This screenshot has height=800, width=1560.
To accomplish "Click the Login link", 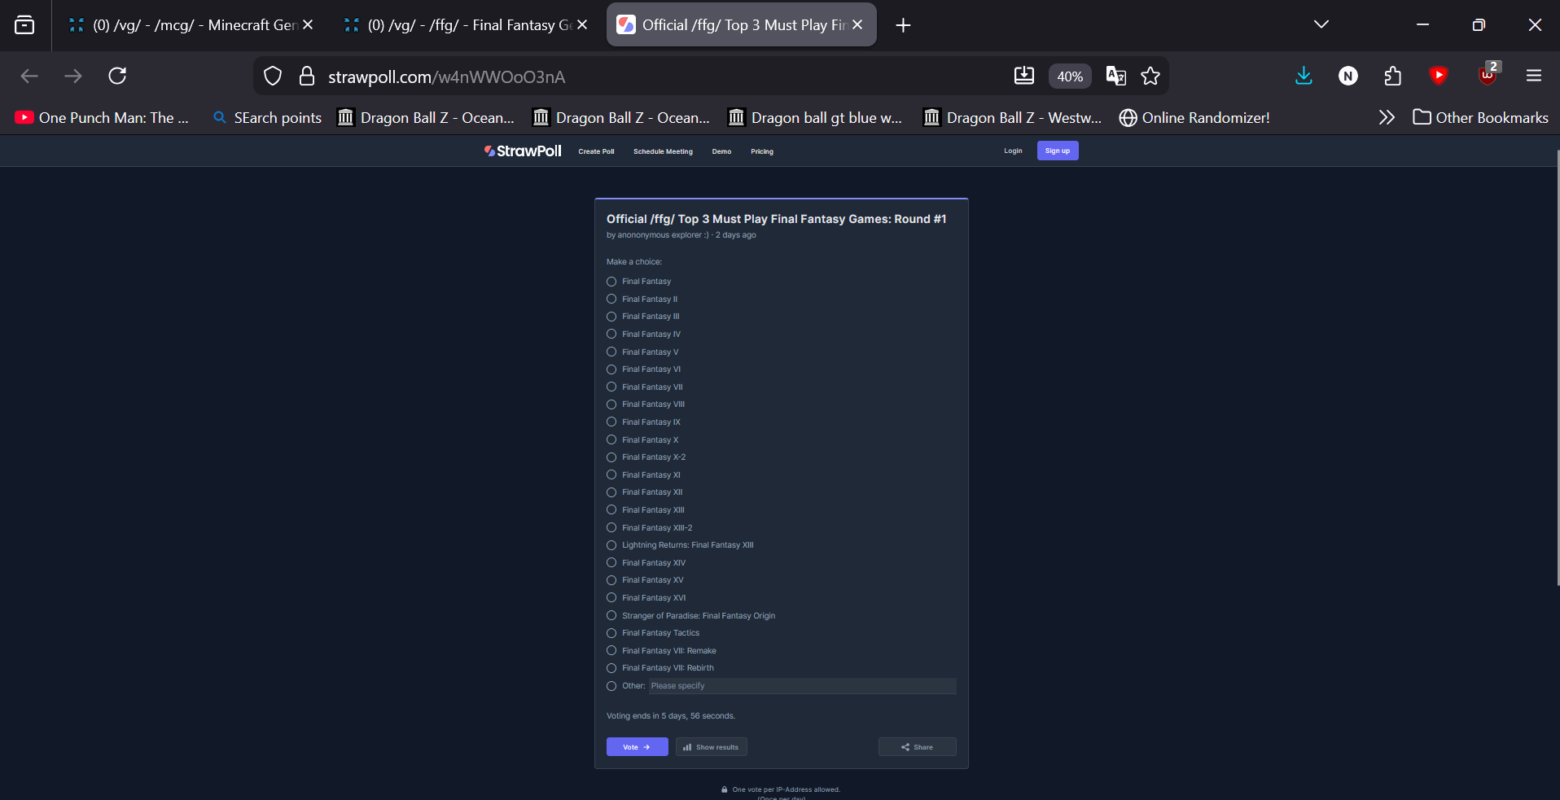I will tap(1013, 151).
